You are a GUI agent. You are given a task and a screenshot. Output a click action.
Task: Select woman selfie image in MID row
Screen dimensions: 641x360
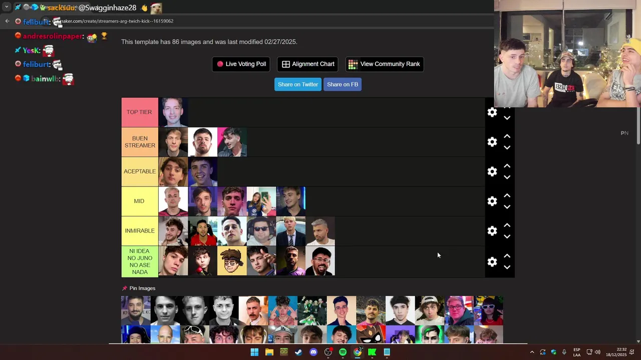coord(261,201)
